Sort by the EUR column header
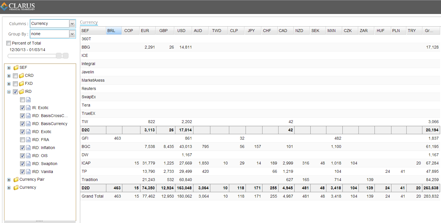This screenshot has height=223, width=441. (147, 31)
